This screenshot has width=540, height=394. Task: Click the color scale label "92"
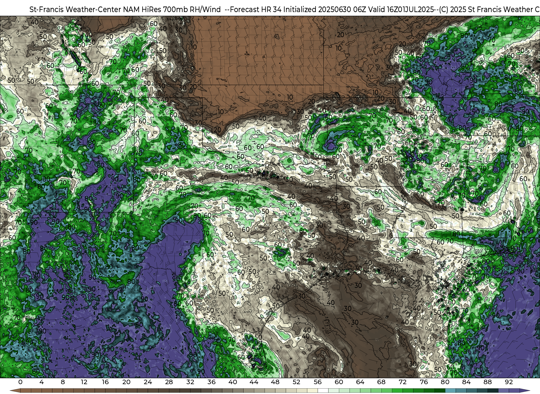(x=509, y=382)
